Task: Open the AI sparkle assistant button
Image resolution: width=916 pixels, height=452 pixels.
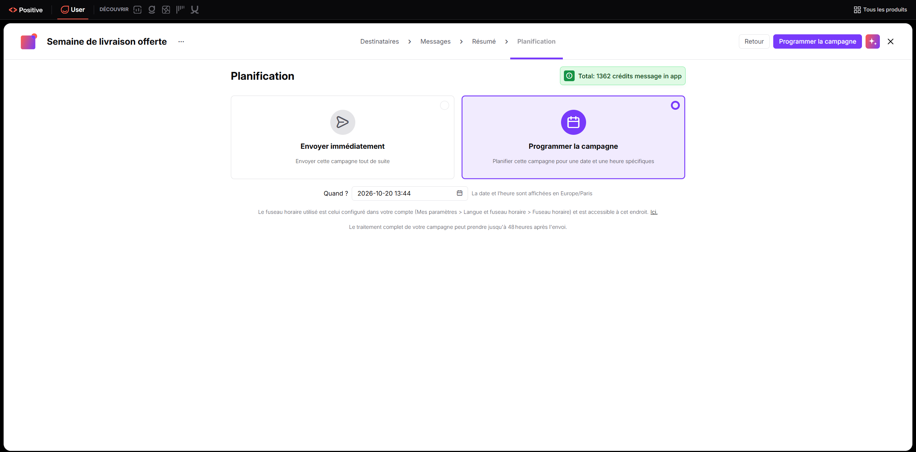Action: 872,41
